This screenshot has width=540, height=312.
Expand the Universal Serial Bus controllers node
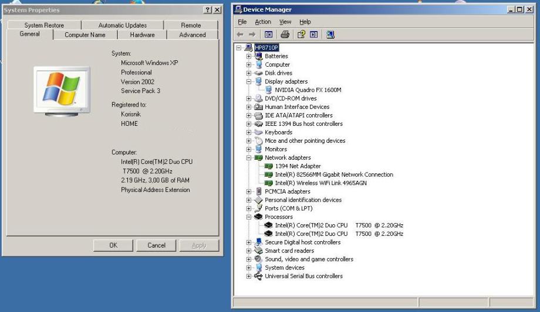[249, 276]
